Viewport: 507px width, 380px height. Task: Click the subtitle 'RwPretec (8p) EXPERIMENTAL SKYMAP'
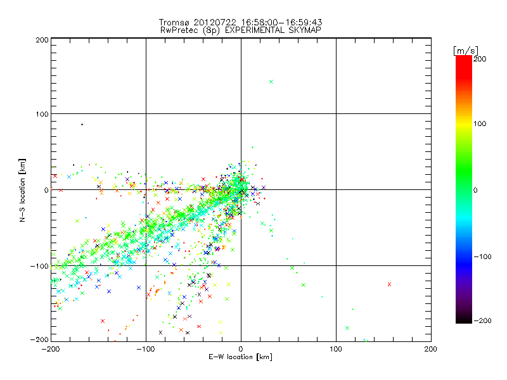[240, 30]
